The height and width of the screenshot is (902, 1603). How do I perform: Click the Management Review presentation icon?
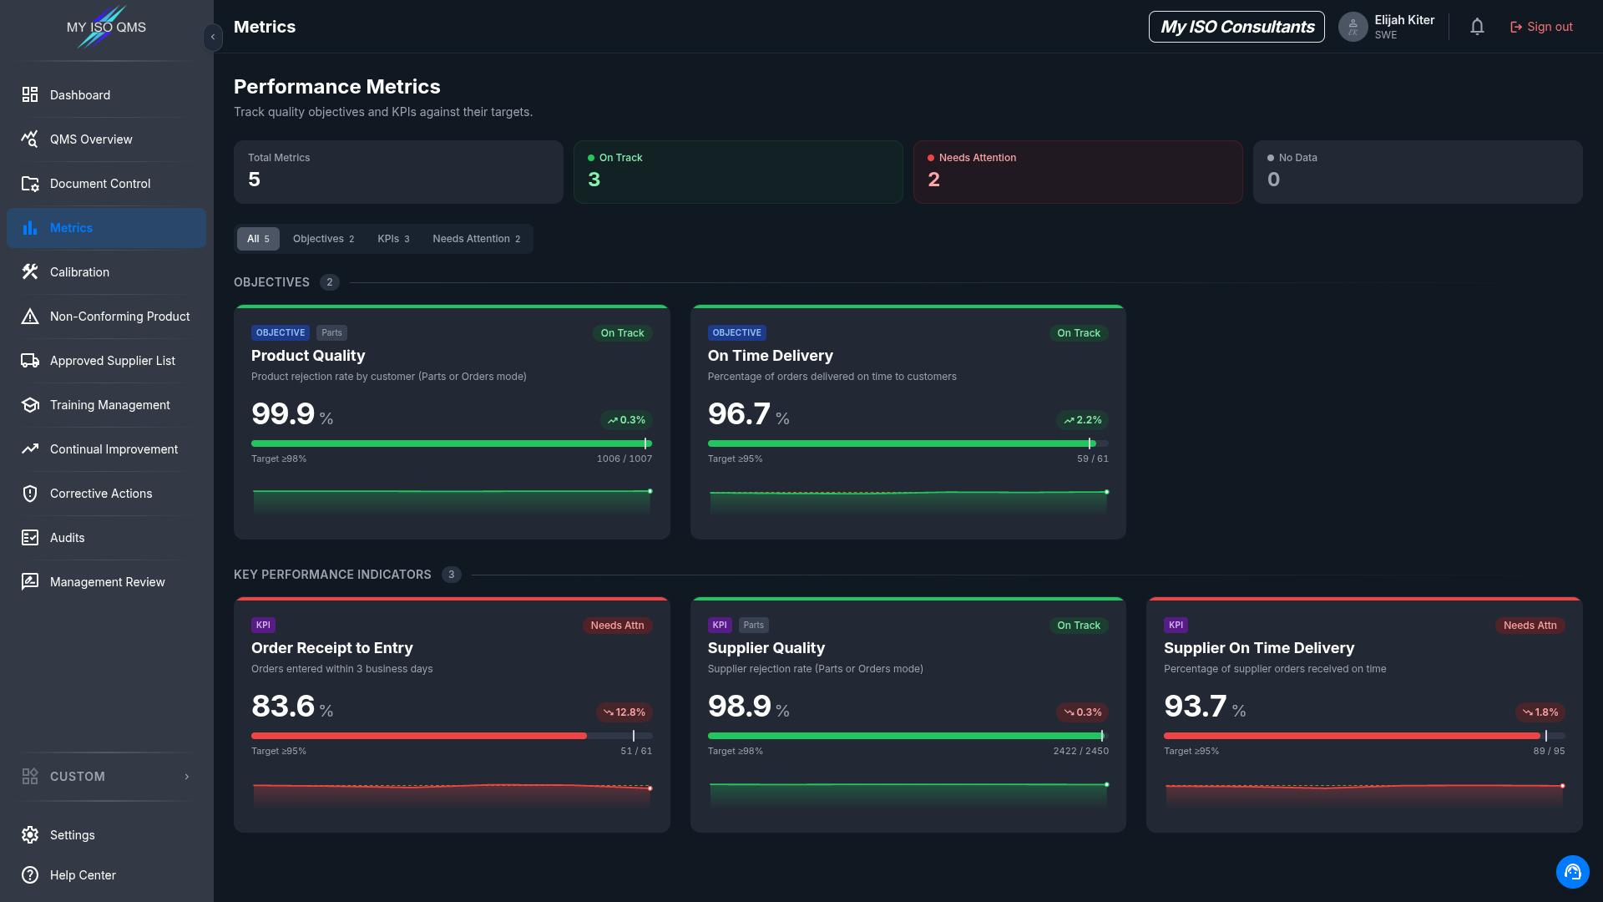(x=30, y=582)
